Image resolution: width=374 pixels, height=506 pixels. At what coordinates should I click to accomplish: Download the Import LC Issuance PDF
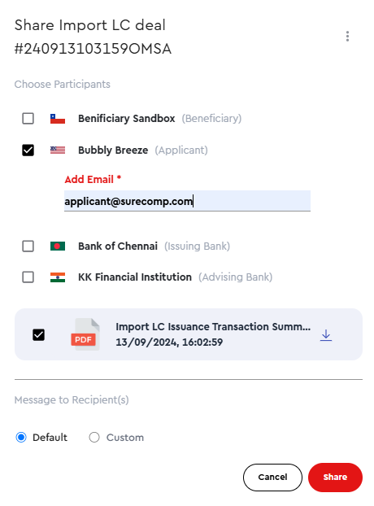[326, 335]
